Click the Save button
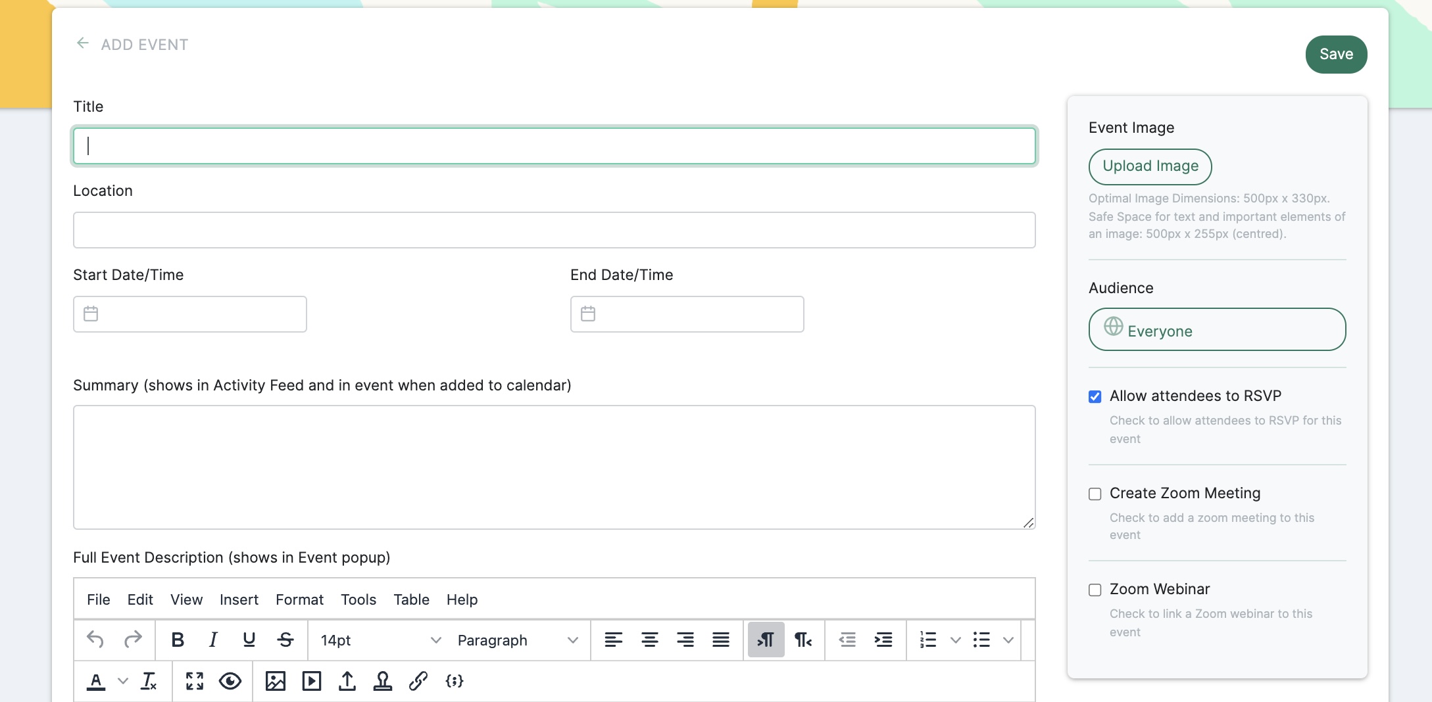 pyautogui.click(x=1336, y=55)
